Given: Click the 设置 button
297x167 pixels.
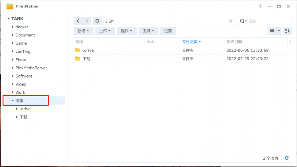Looking at the screenshot, I should coord(168,31).
